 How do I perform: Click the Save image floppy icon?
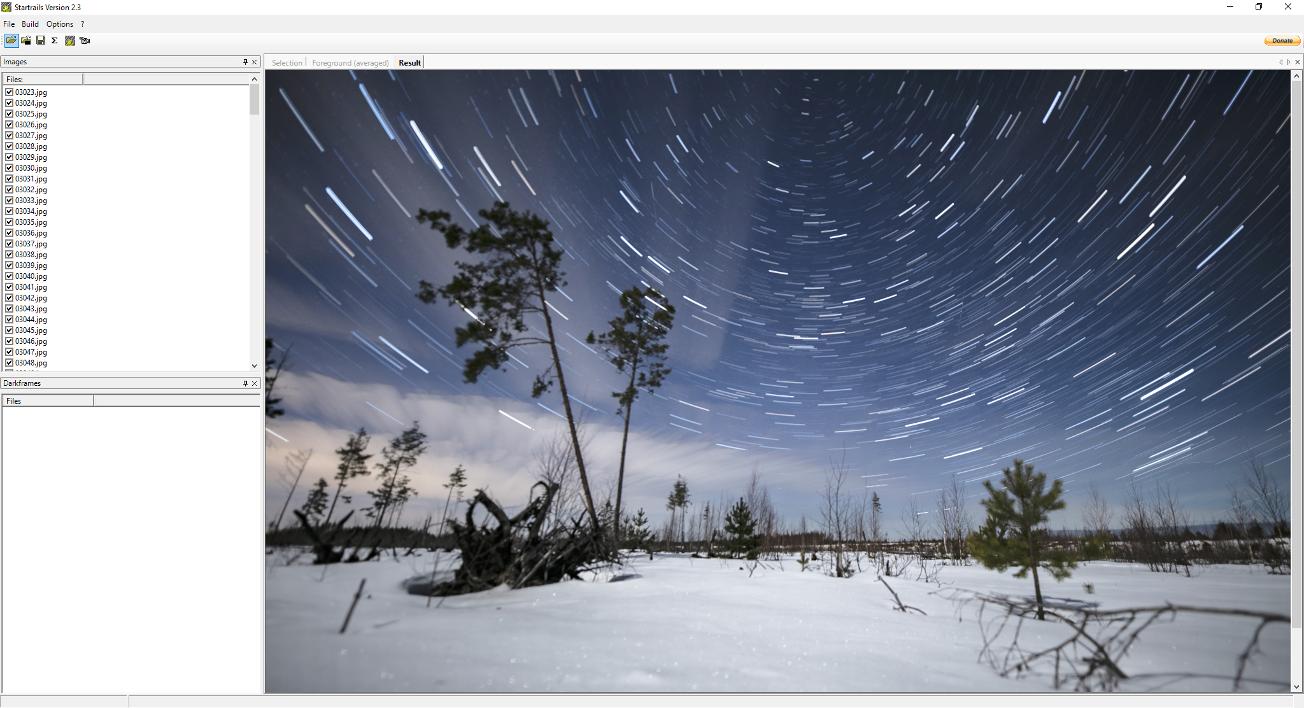click(41, 41)
